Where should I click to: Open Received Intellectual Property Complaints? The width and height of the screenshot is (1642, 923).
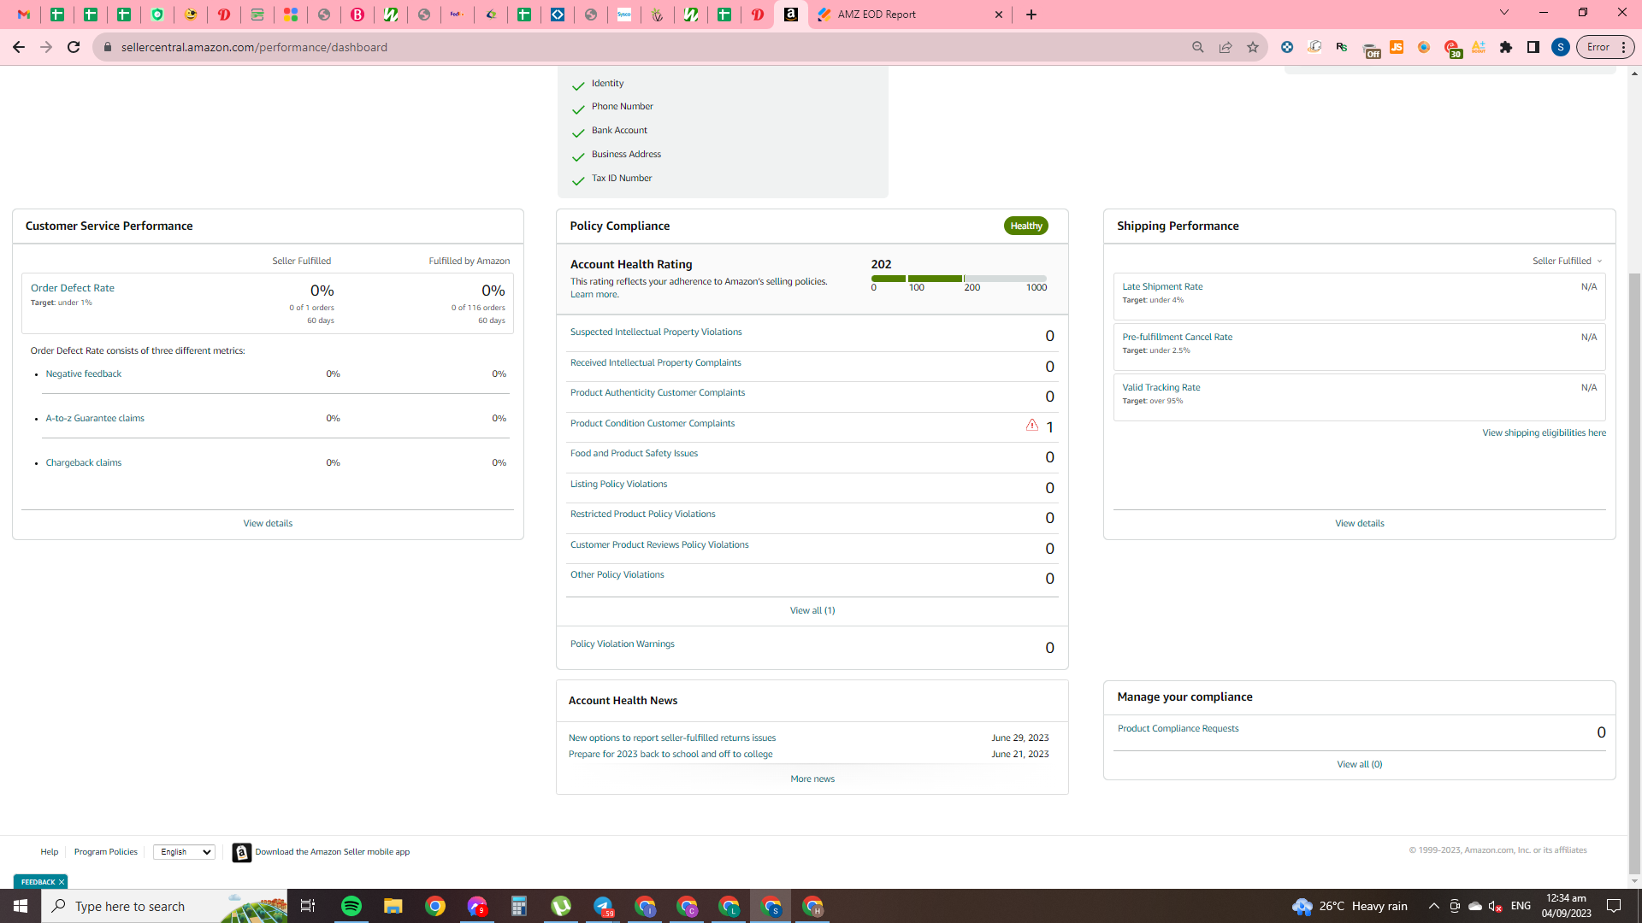click(x=656, y=363)
